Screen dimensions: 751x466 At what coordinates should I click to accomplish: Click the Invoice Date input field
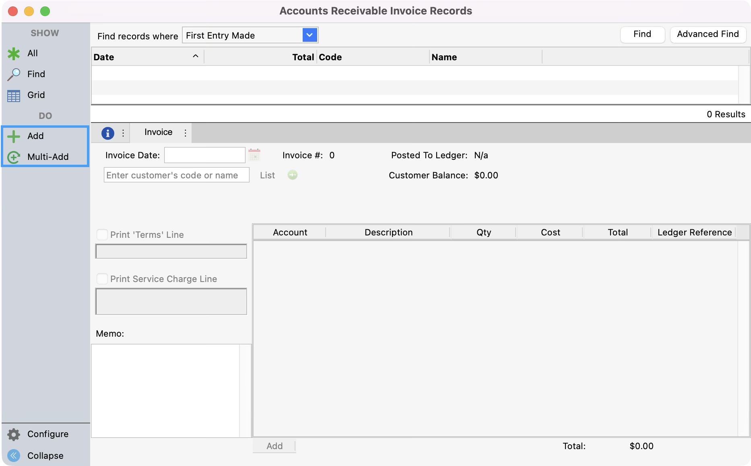click(205, 155)
